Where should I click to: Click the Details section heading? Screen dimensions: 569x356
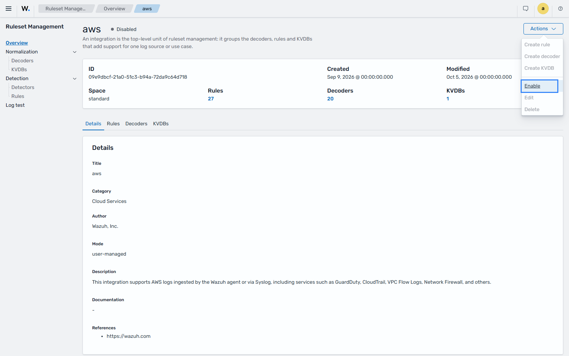coord(103,148)
